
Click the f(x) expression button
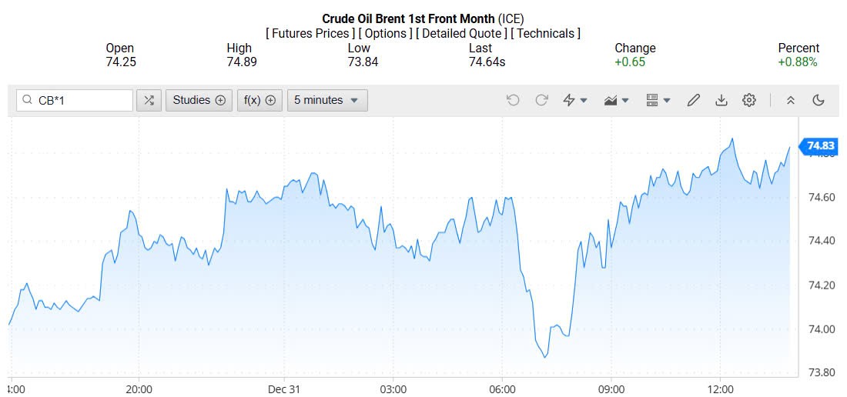(259, 100)
